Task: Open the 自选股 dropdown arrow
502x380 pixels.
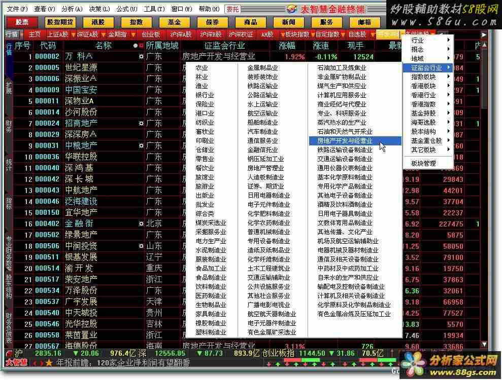Action: click(x=373, y=34)
